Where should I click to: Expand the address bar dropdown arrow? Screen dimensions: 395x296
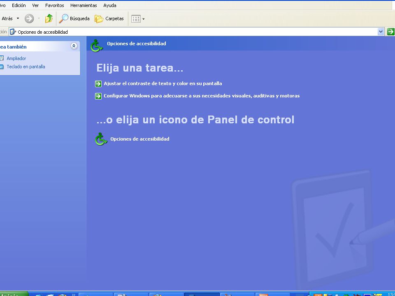point(381,32)
